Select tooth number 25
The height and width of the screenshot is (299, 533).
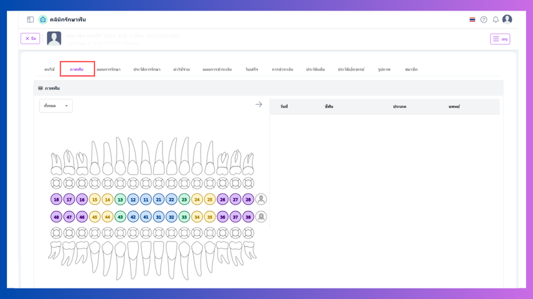(x=209, y=200)
